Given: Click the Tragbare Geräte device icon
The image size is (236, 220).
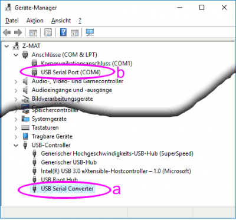Looking at the screenshot, I should coord(25,136).
